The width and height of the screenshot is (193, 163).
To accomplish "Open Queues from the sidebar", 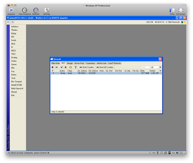I will (18, 64).
